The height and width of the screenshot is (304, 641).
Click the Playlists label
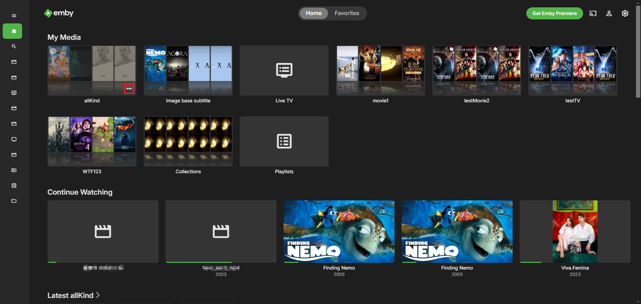pos(284,172)
